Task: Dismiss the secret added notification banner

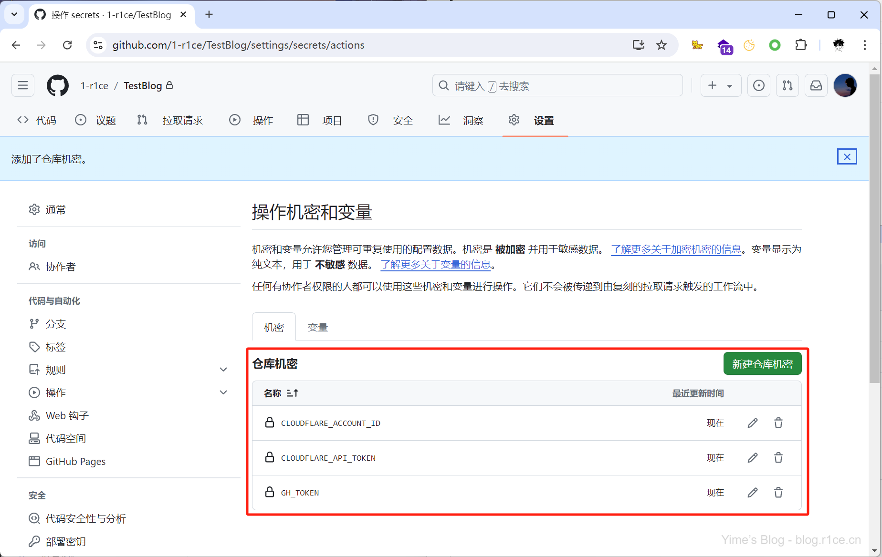Action: coord(847,157)
